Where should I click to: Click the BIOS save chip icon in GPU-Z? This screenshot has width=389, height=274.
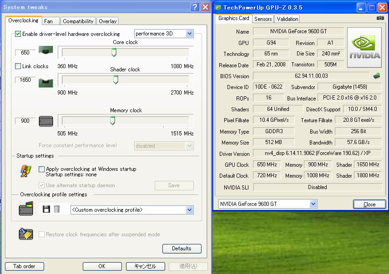(377, 75)
